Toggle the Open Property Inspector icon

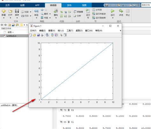[x=65, y=35]
